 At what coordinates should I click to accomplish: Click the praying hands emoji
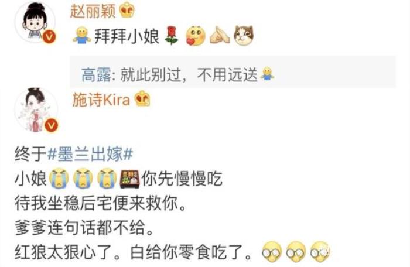220,35
